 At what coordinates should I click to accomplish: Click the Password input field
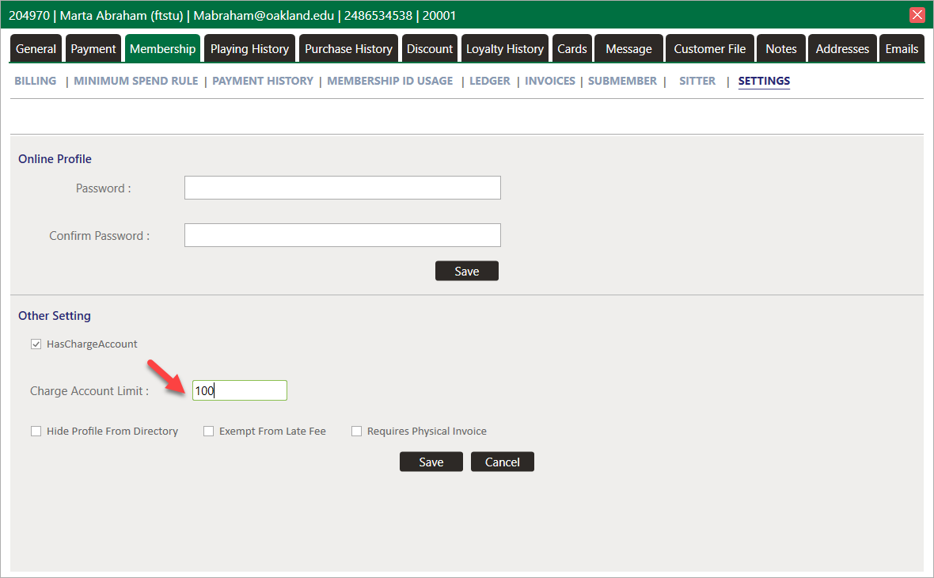coord(342,188)
